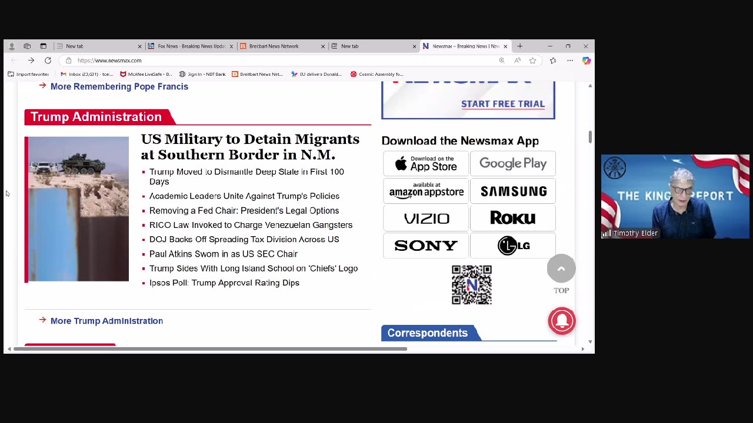Open RICO Law Invoked story
This screenshot has height=423, width=753.
click(251, 225)
